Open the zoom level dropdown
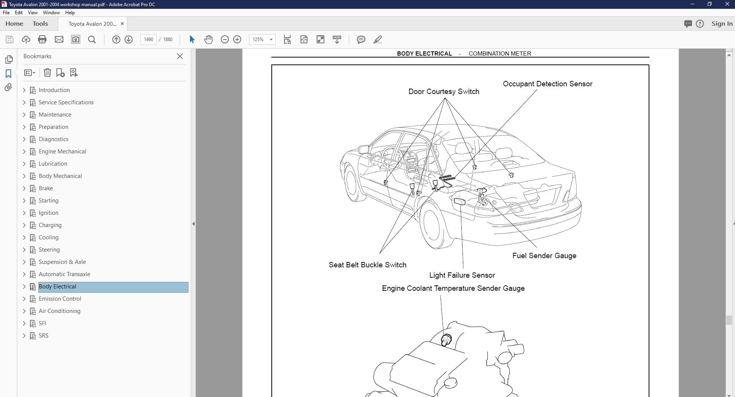735x397 pixels. pos(271,40)
